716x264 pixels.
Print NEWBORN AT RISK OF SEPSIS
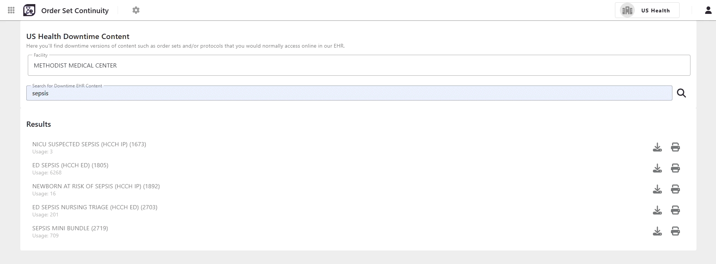(x=675, y=189)
